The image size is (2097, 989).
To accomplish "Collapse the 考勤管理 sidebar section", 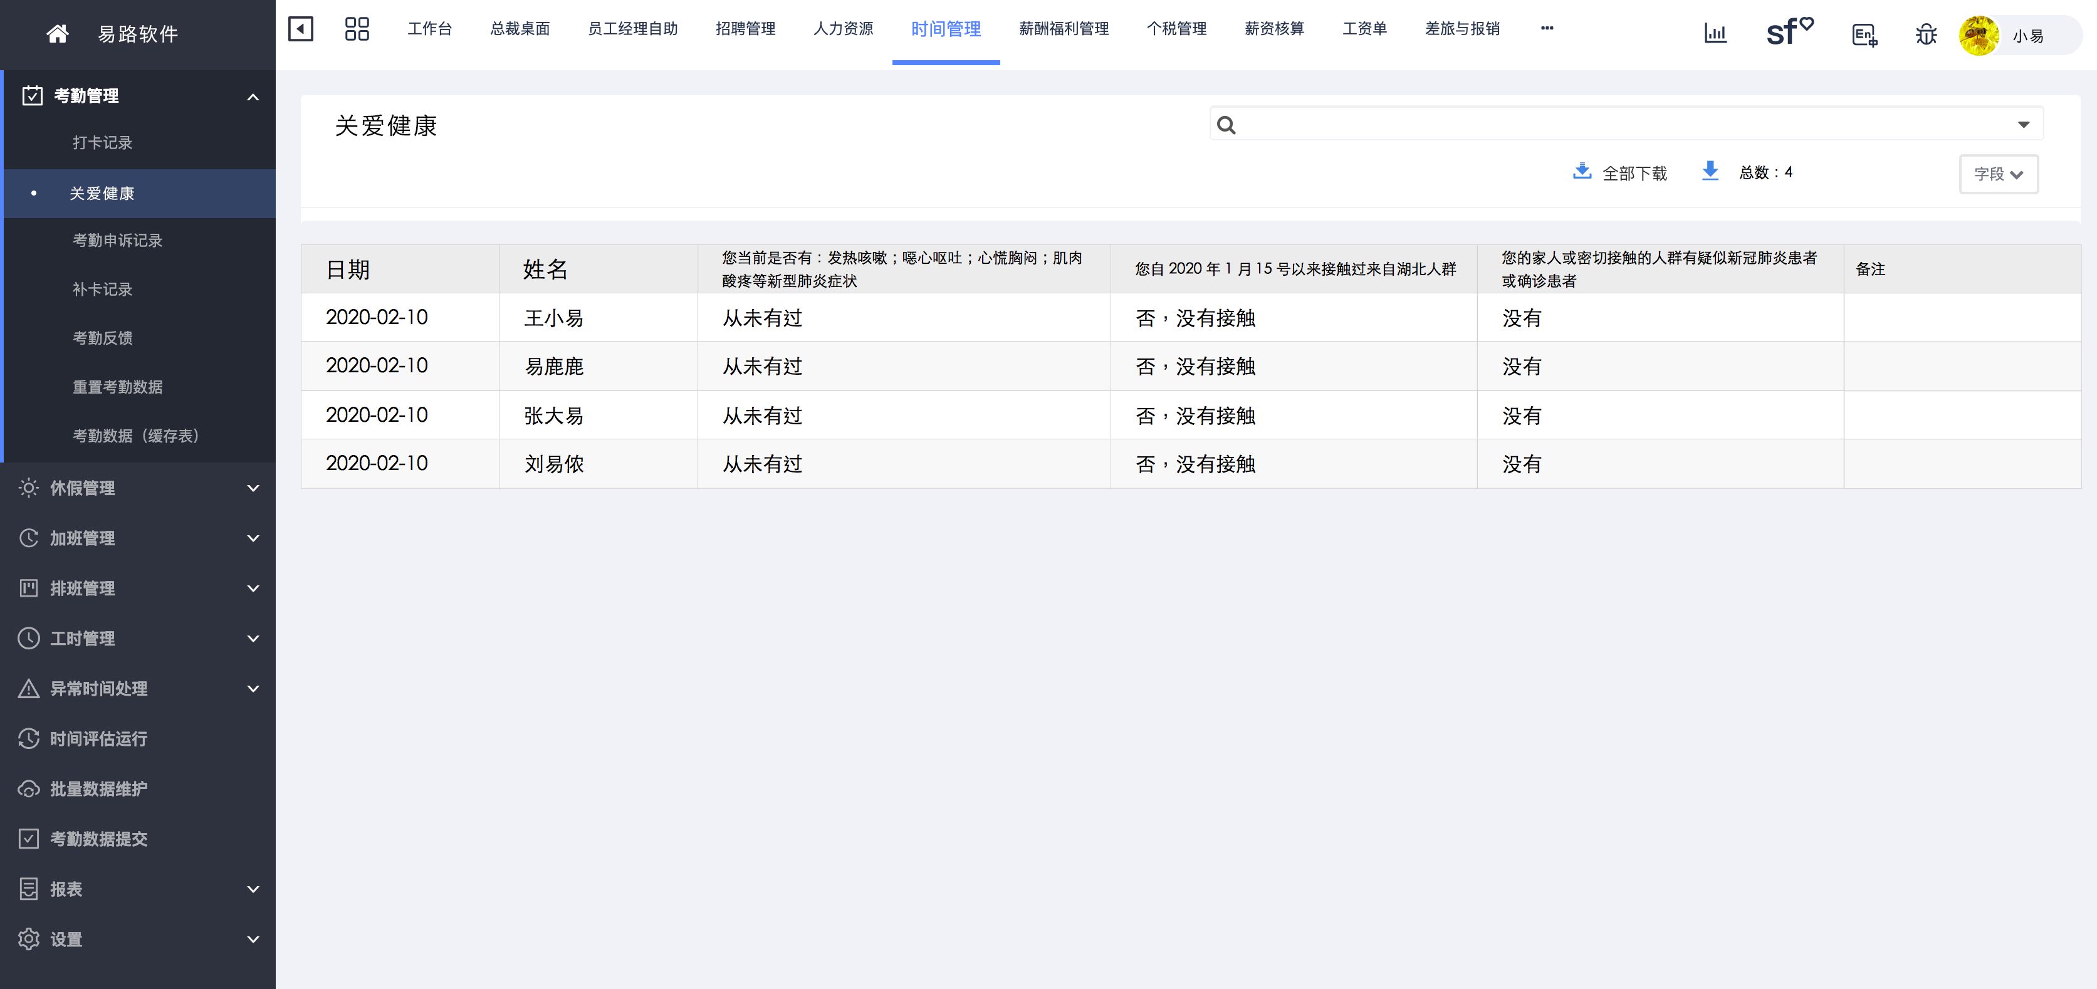I will pos(253,97).
